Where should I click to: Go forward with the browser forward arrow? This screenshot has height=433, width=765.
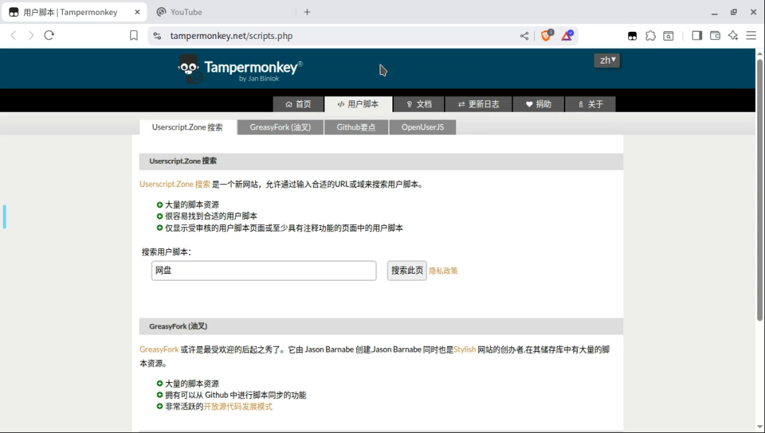[x=31, y=35]
